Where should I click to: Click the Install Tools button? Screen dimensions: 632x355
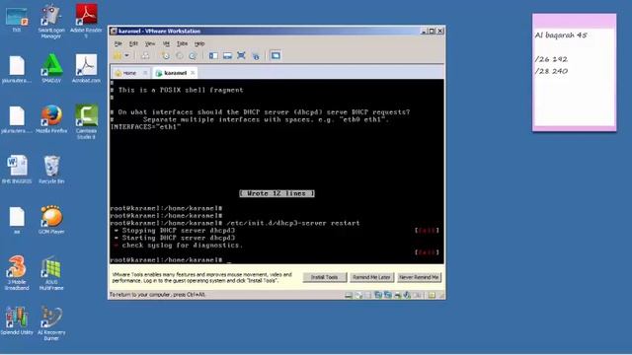[x=325, y=277]
